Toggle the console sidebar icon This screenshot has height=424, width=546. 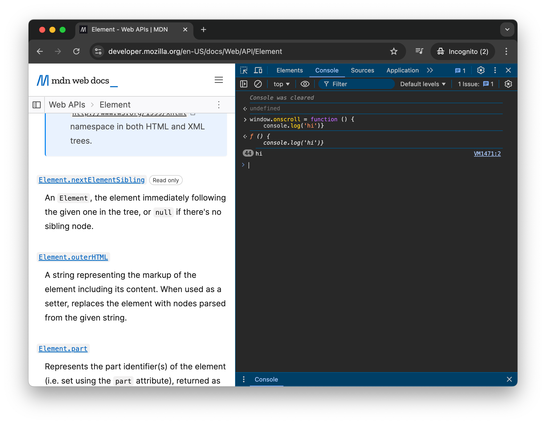pos(244,84)
